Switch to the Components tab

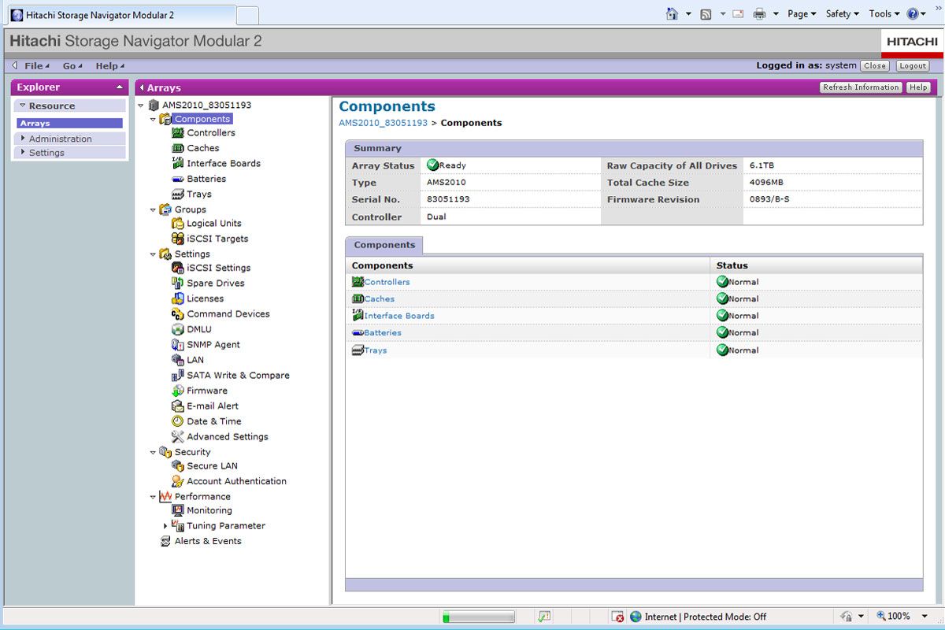(x=384, y=245)
